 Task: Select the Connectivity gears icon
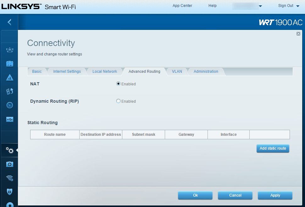9,150
